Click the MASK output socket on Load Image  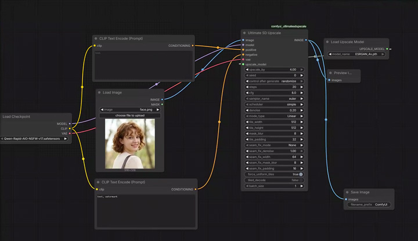(162, 104)
